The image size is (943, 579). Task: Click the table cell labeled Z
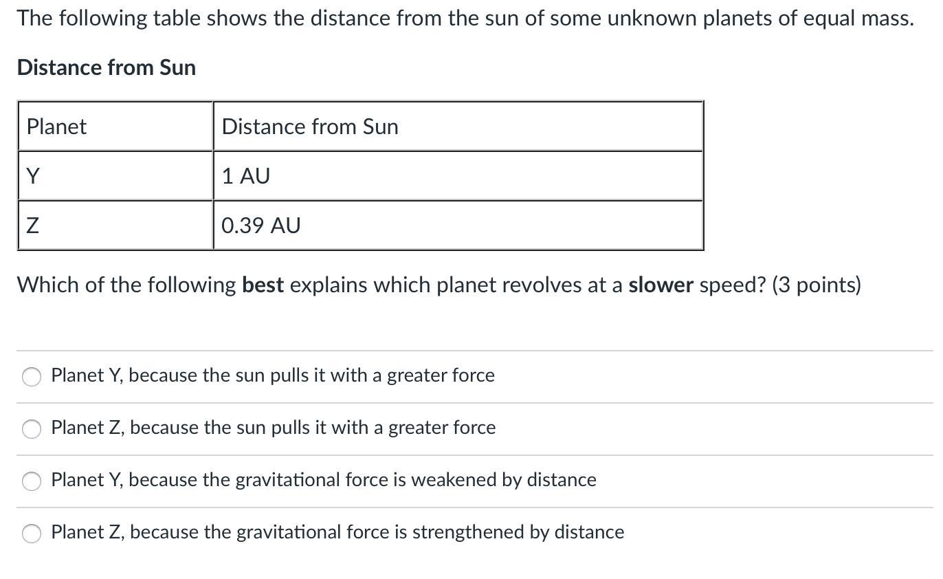tap(115, 226)
